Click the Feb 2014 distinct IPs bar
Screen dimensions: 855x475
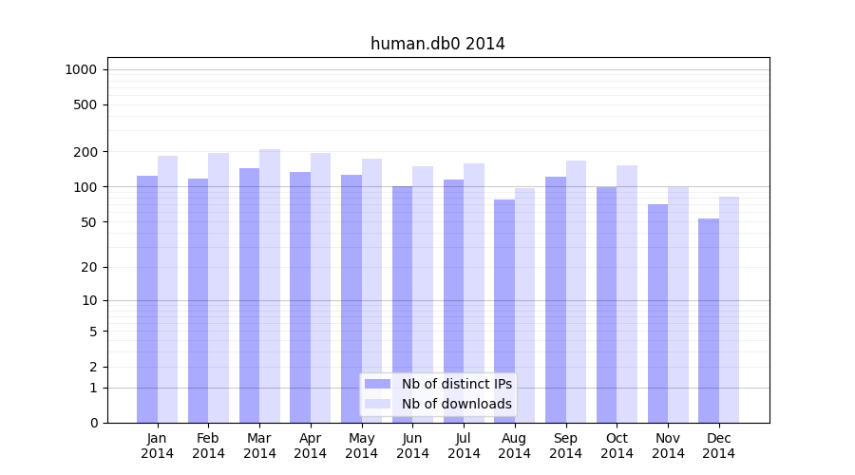pos(198,300)
